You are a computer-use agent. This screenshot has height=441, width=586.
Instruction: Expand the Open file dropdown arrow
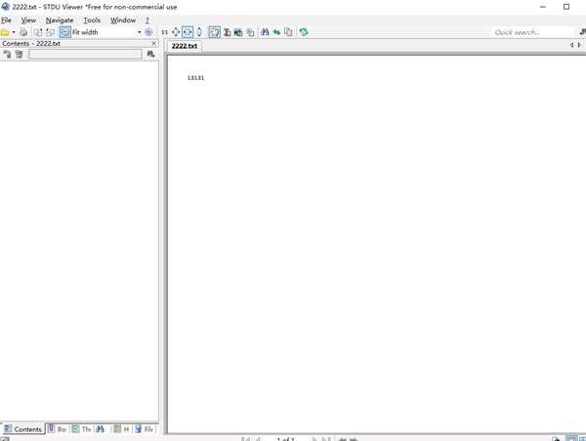coord(14,32)
